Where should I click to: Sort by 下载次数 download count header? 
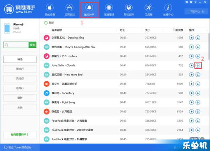click(x=178, y=30)
